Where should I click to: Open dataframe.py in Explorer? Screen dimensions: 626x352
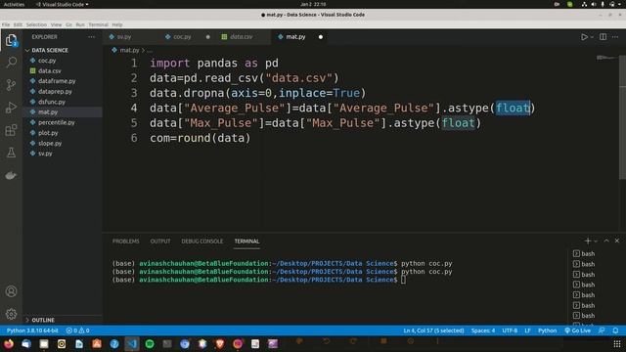[x=57, y=81]
